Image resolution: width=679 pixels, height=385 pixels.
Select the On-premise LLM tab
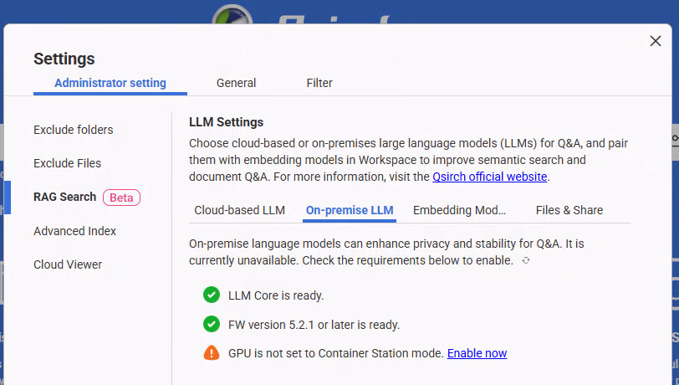(x=350, y=210)
